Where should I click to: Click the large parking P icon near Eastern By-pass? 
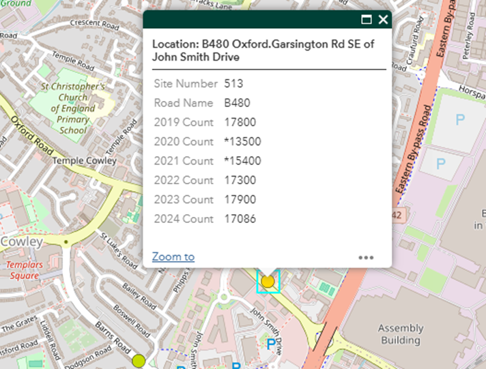460,119
